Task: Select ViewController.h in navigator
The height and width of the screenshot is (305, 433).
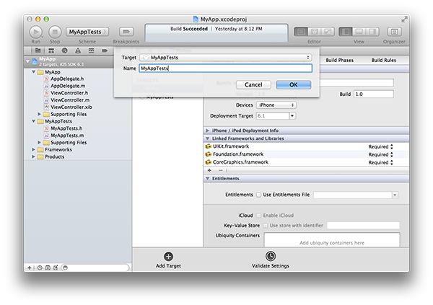Action: click(69, 93)
